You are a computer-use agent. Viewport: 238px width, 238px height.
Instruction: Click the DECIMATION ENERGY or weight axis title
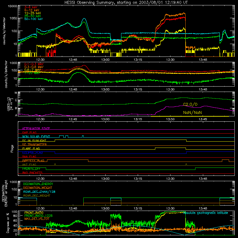(4, 193)
